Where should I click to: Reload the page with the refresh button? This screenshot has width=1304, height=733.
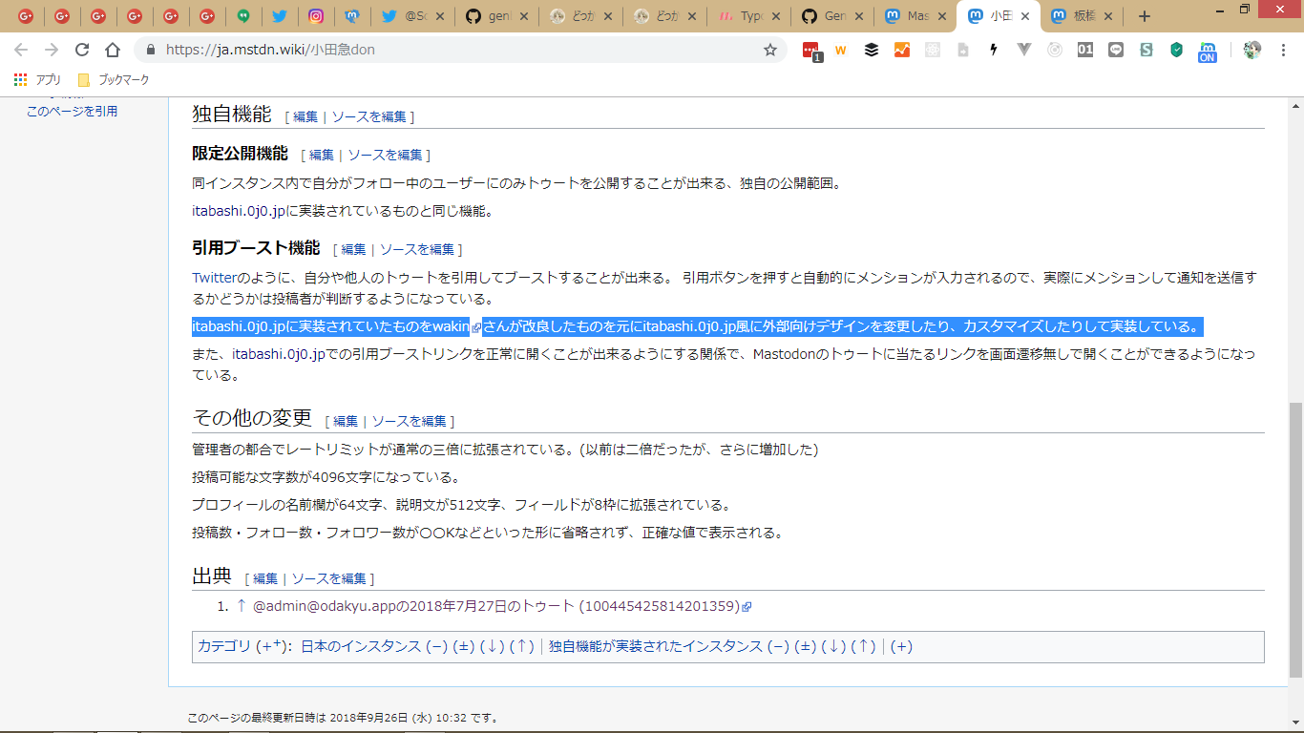point(82,51)
